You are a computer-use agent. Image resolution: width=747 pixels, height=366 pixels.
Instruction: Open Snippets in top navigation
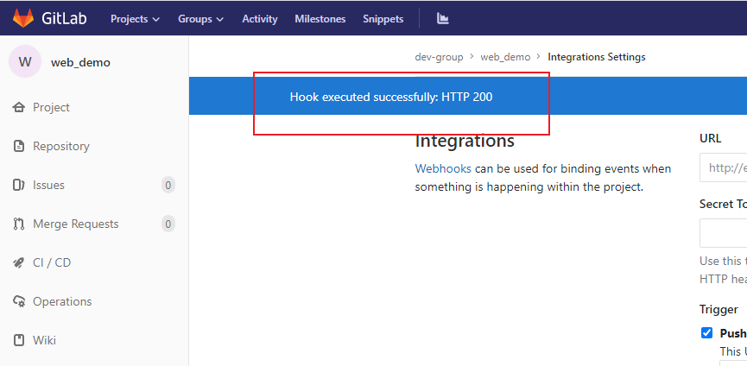point(383,19)
